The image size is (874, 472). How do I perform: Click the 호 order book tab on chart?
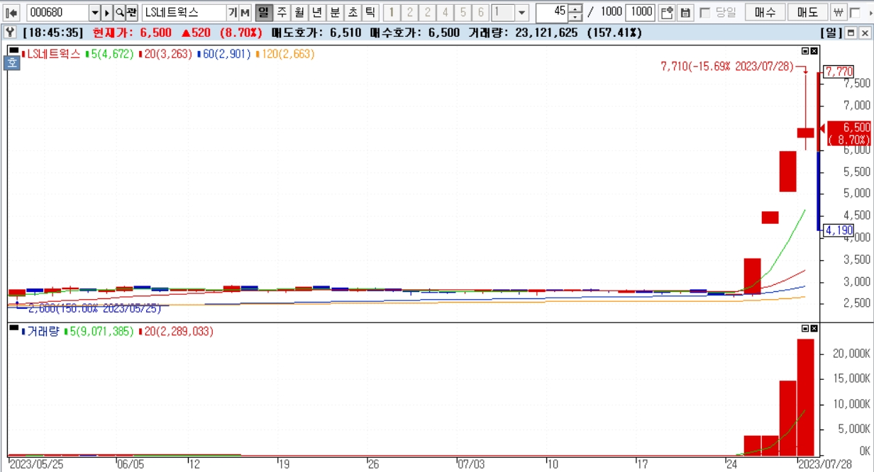pos(12,64)
